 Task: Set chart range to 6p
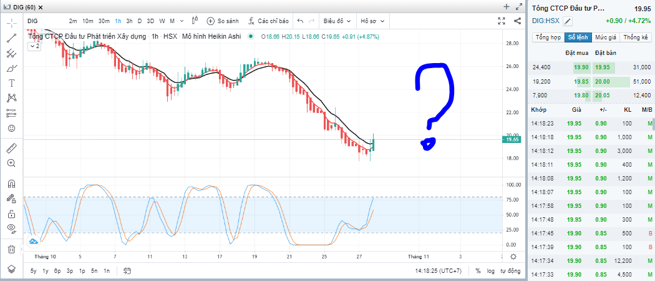pyautogui.click(x=57, y=271)
